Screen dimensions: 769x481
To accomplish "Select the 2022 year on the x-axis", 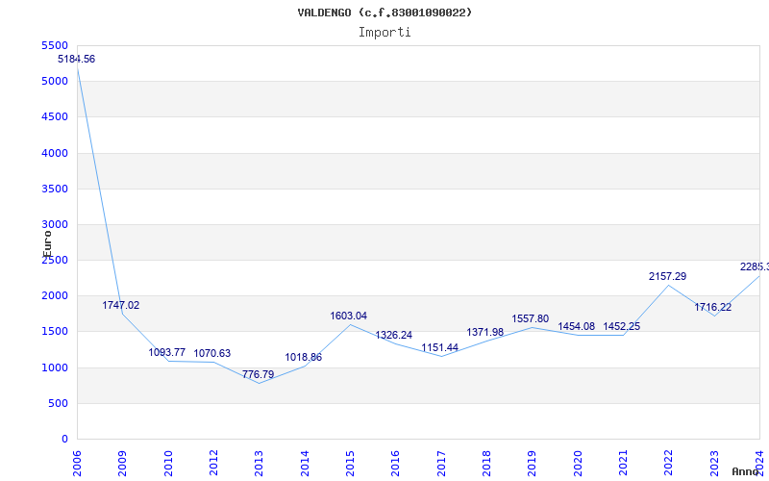I will click(668, 463).
